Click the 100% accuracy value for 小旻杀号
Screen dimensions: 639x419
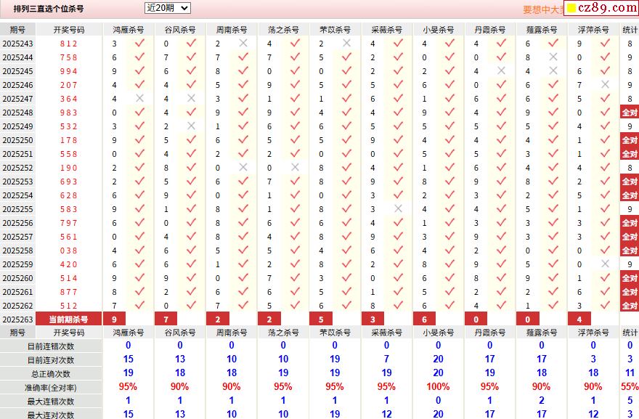[x=438, y=387]
